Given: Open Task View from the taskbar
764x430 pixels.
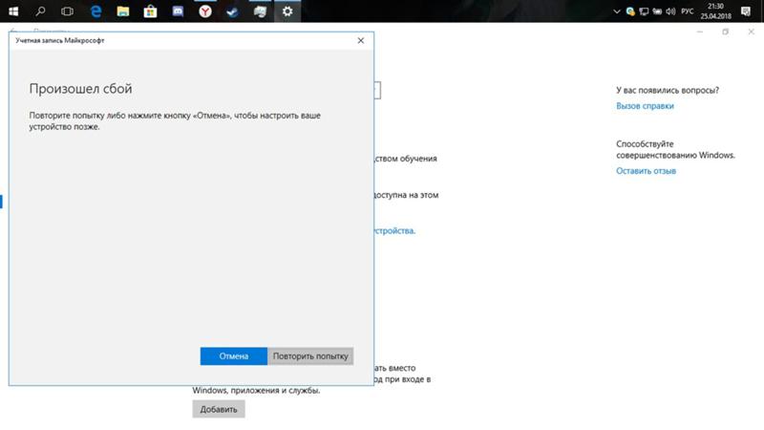Looking at the screenshot, I should coord(67,11).
